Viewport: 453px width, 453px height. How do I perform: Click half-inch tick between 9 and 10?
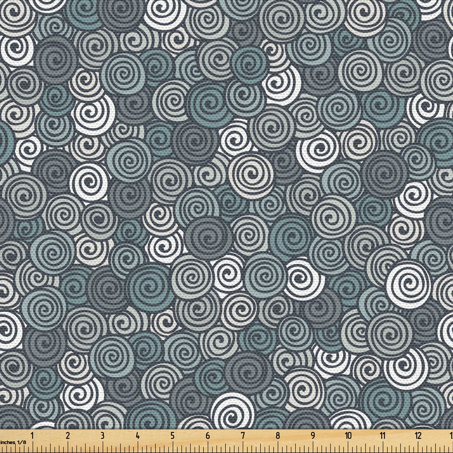click(x=330, y=448)
